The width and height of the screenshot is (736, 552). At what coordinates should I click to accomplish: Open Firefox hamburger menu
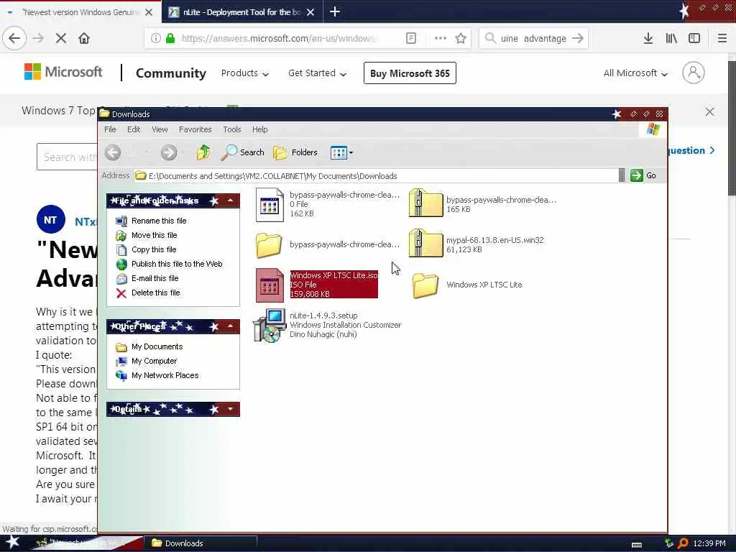click(x=722, y=39)
